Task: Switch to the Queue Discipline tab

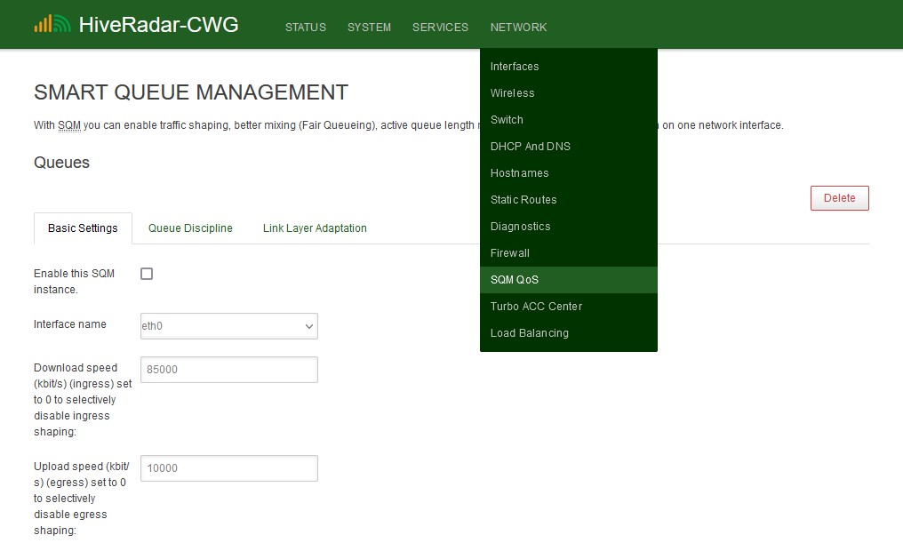Action: 190,228
